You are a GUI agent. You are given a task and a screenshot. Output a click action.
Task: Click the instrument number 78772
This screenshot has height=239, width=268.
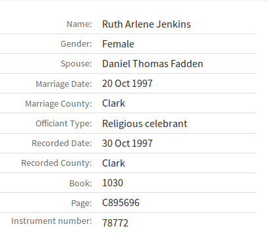(115, 223)
